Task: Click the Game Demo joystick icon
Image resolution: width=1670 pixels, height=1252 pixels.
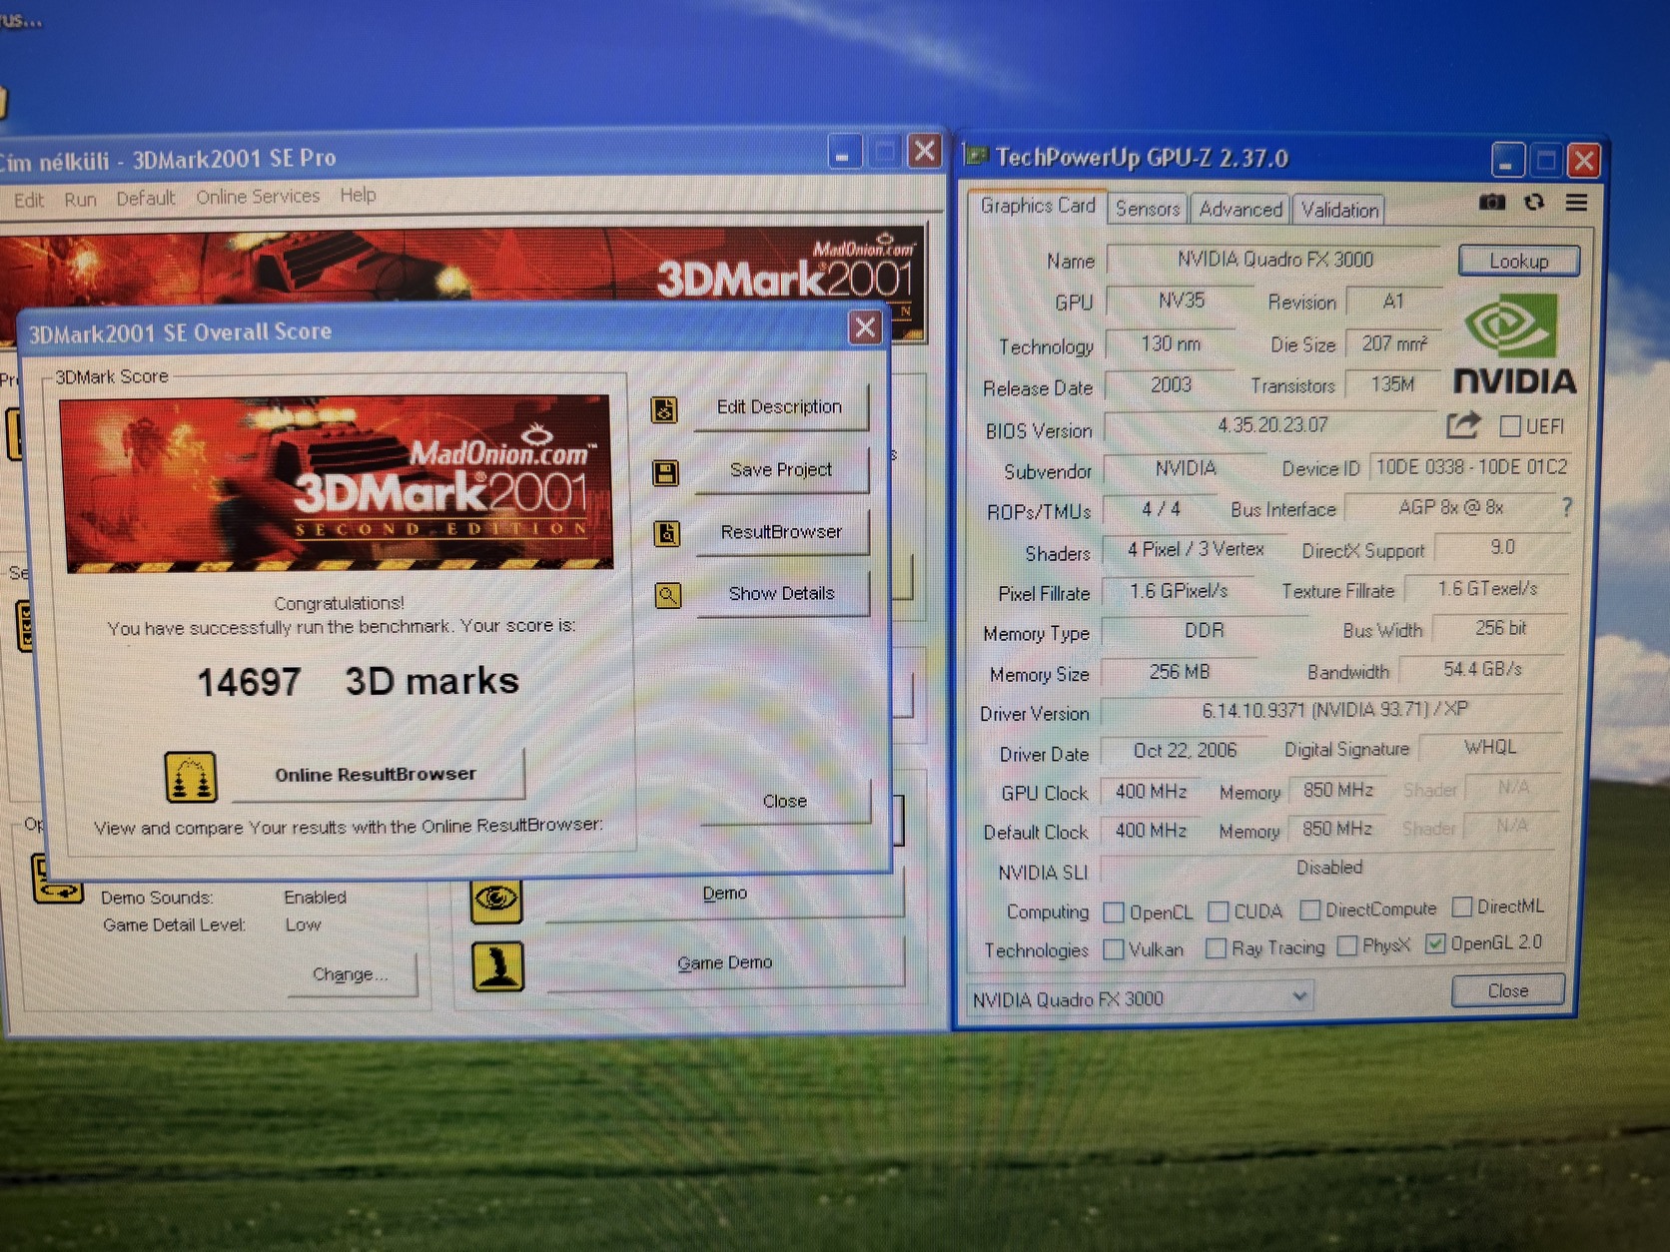Action: point(498,965)
